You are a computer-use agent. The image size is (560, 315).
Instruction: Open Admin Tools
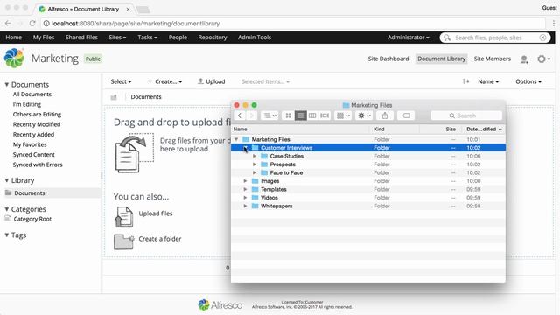coord(255,37)
